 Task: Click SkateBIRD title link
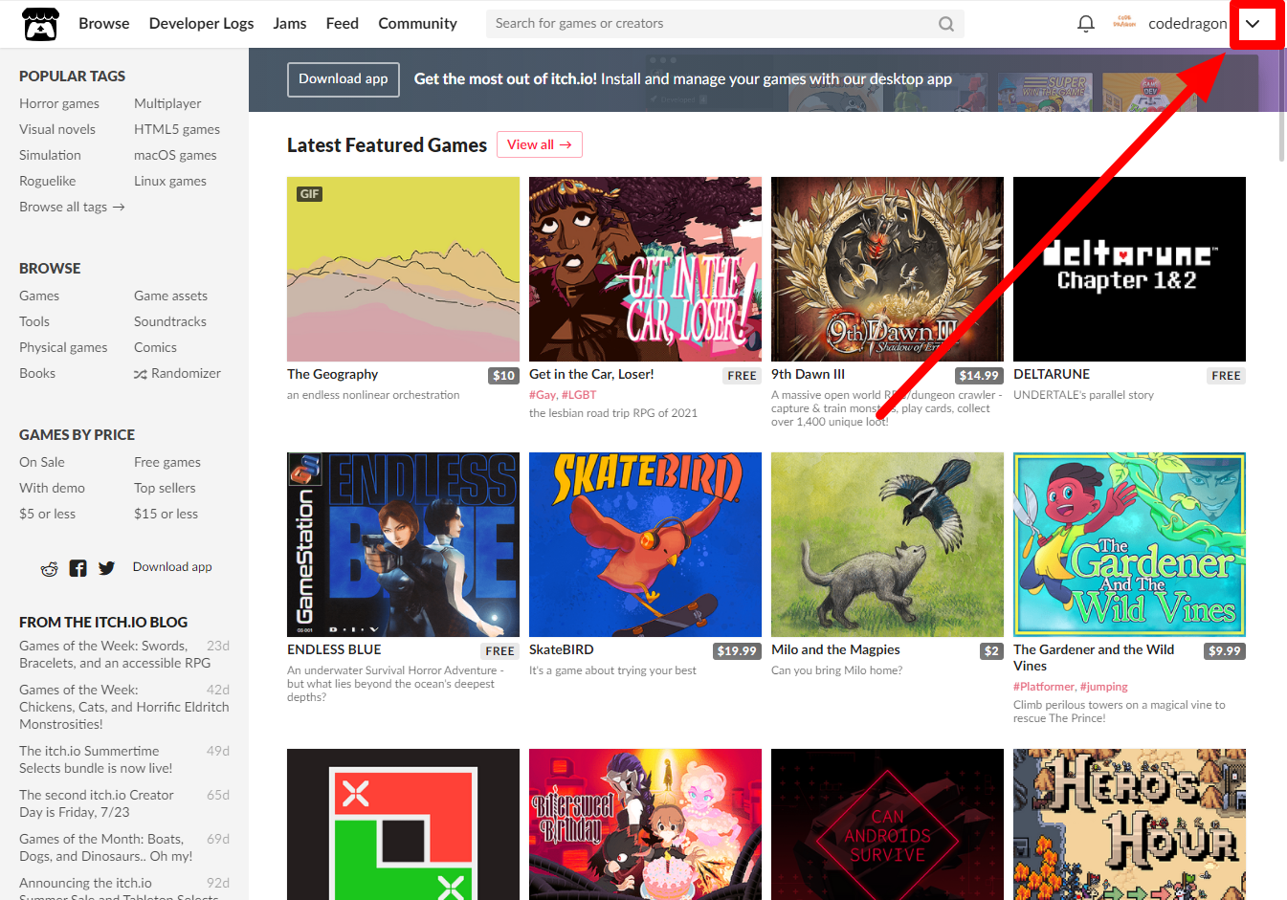click(x=561, y=649)
